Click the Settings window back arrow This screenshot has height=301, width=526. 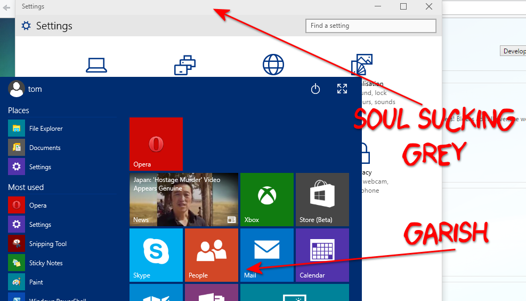(x=7, y=7)
